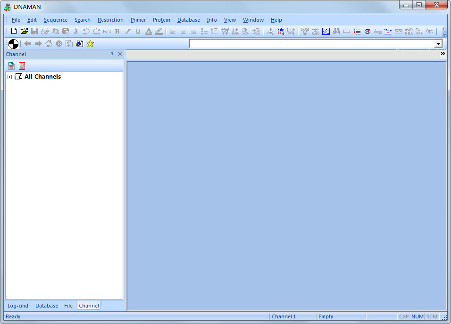Switch to the File panel tab
Viewport: 451px width, 324px height.
[x=68, y=306]
